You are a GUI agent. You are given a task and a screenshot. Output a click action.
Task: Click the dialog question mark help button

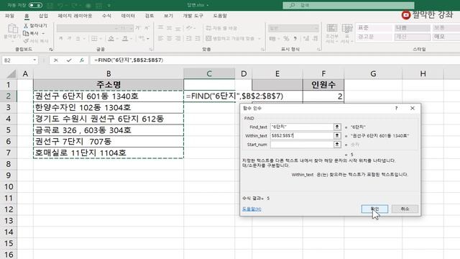396,108
